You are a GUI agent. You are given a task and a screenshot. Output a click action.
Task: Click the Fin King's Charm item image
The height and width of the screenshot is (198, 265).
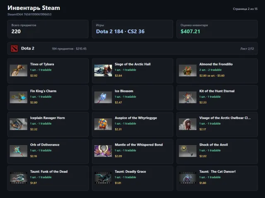coord(18,97)
